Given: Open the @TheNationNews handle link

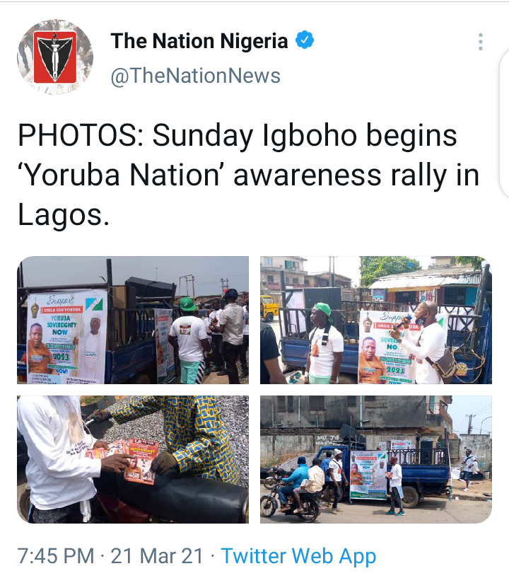Looking at the screenshot, I should click(195, 76).
